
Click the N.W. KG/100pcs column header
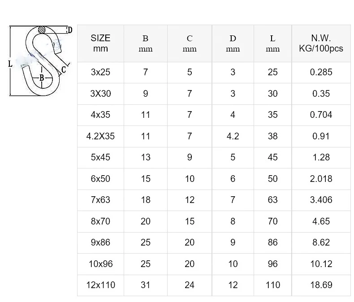[x=321, y=43]
